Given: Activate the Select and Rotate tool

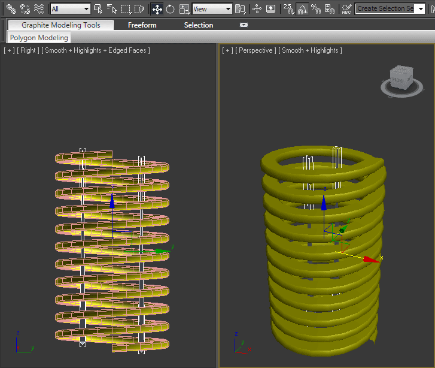Looking at the screenshot, I should point(171,9).
